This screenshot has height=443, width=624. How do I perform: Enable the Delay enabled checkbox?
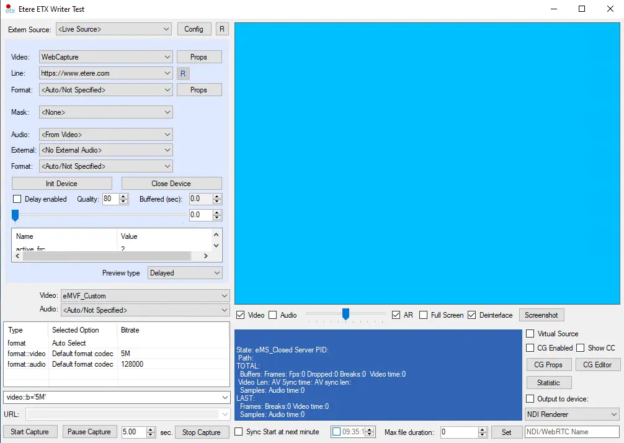click(x=17, y=199)
